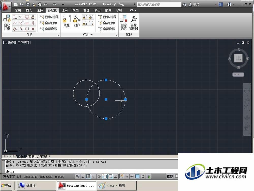Toggle 3D Object Snap in status bar

click(x=110, y=176)
